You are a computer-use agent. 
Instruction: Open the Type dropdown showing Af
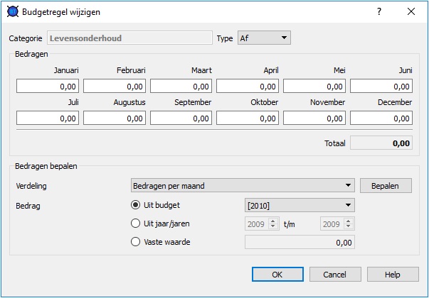[263, 38]
